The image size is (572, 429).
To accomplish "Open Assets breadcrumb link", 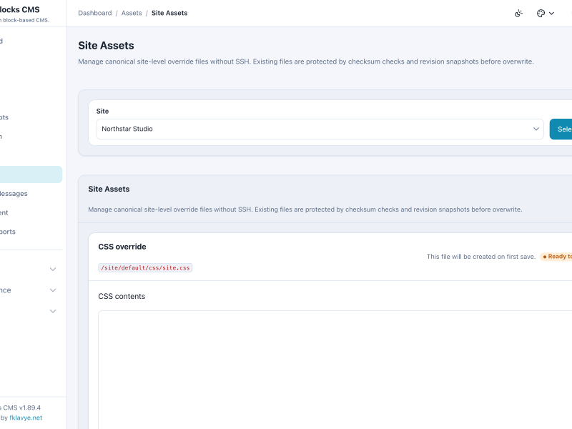I will (132, 13).
